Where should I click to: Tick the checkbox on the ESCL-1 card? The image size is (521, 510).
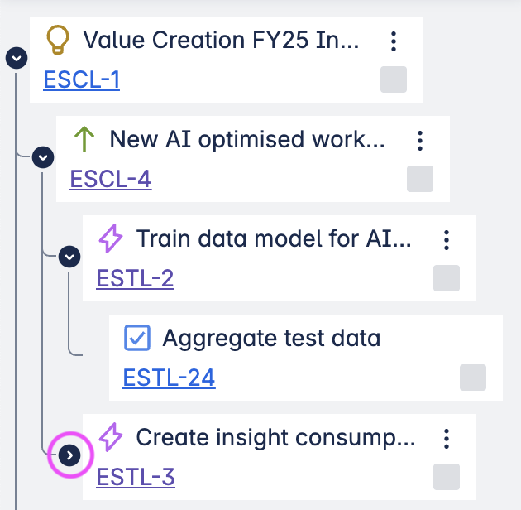tap(394, 79)
